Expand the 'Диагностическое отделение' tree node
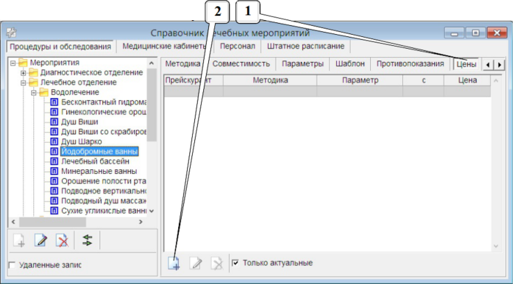This screenshot has width=513, height=284. coord(23,72)
